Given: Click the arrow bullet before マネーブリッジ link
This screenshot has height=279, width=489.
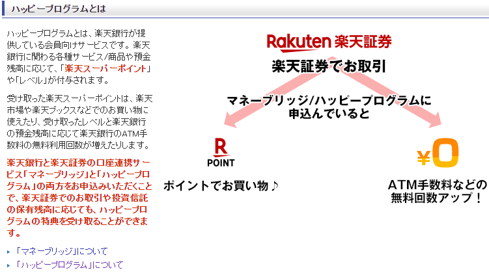Looking at the screenshot, I should (x=8, y=252).
